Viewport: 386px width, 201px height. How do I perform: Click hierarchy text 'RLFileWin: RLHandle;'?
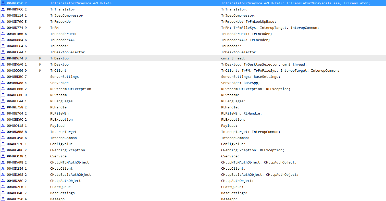click(x=241, y=113)
